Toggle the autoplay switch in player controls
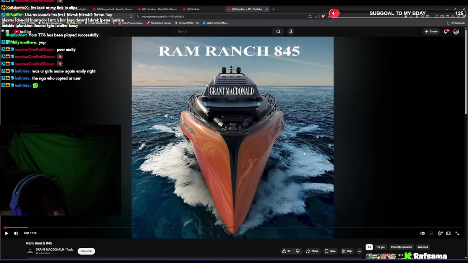The height and width of the screenshot is (263, 468). (x=422, y=233)
